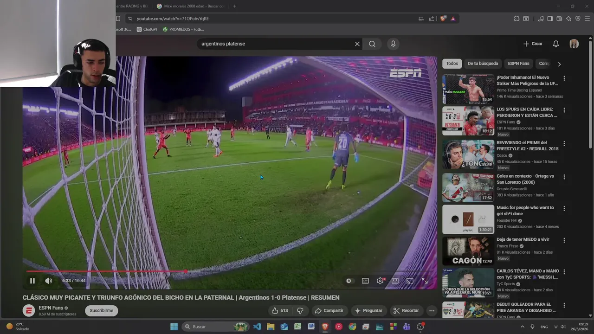Click the progress bar scrubber dot
Image resolution: width=594 pixels, height=334 pixels.
[x=186, y=271]
